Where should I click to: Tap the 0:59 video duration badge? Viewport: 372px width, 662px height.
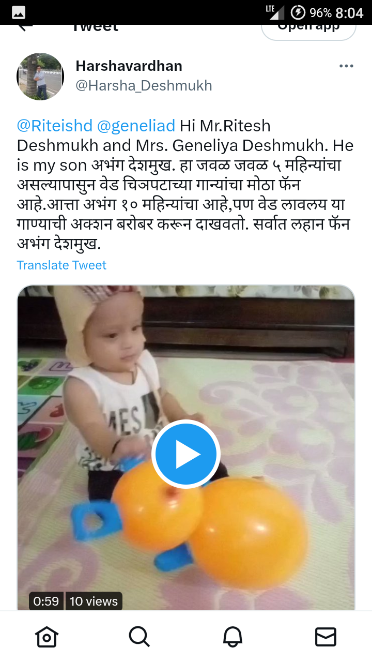(x=46, y=601)
